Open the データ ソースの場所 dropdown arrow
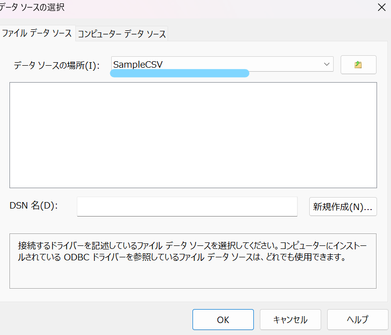This screenshot has height=335, width=391. pyautogui.click(x=327, y=64)
